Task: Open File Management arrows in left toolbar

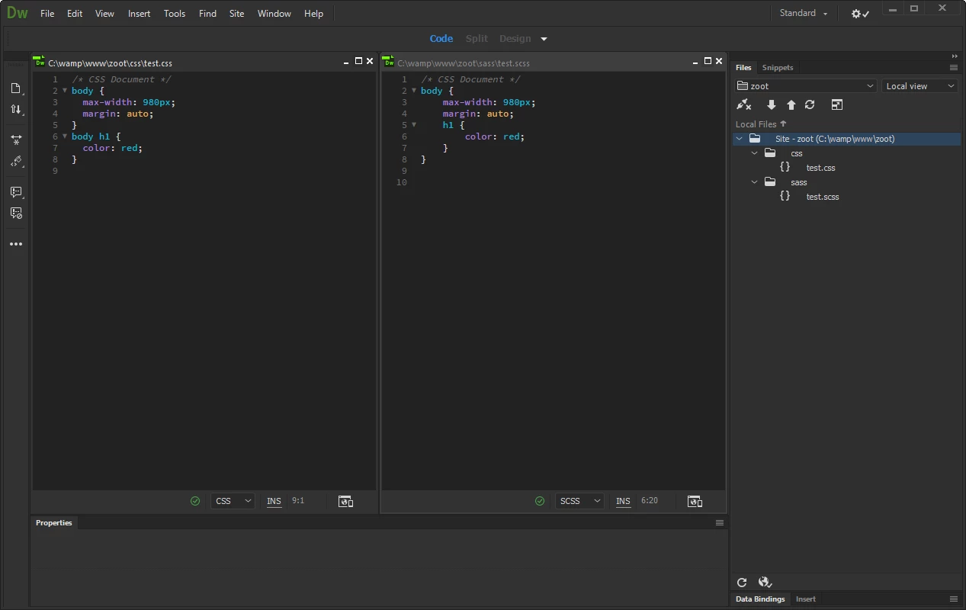Action: 16,110
